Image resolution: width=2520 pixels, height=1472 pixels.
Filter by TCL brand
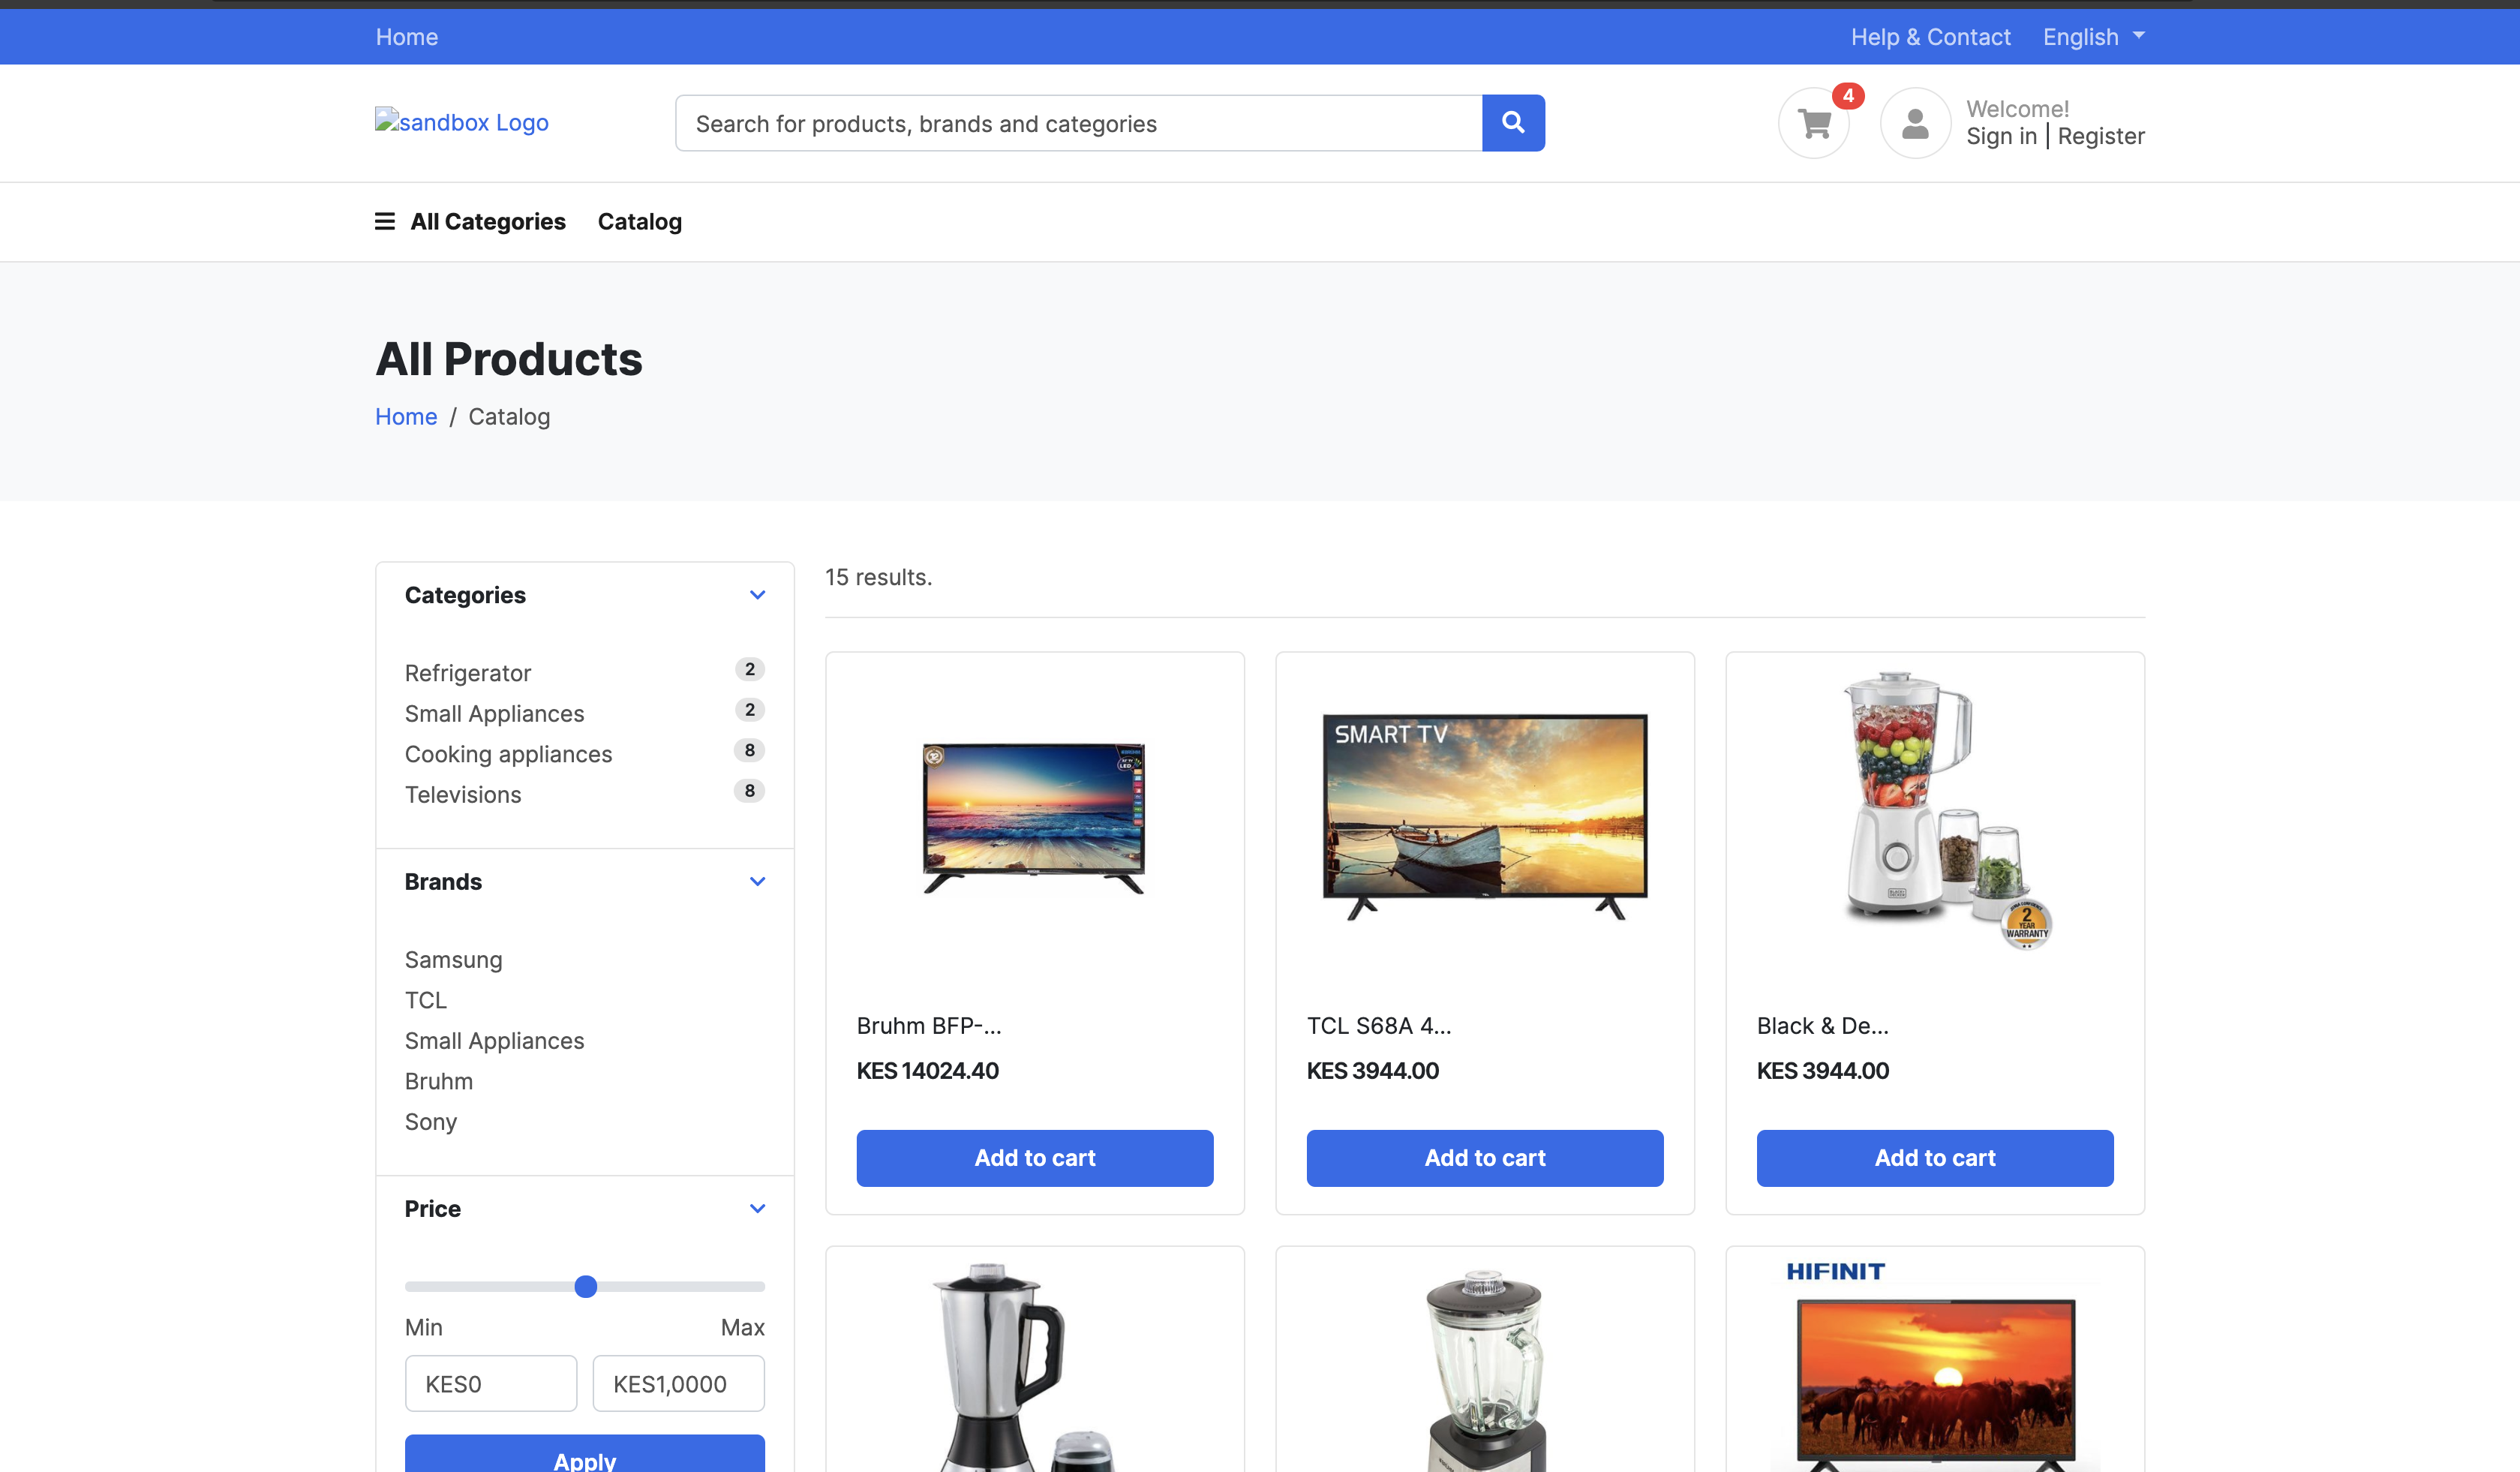(x=426, y=1000)
